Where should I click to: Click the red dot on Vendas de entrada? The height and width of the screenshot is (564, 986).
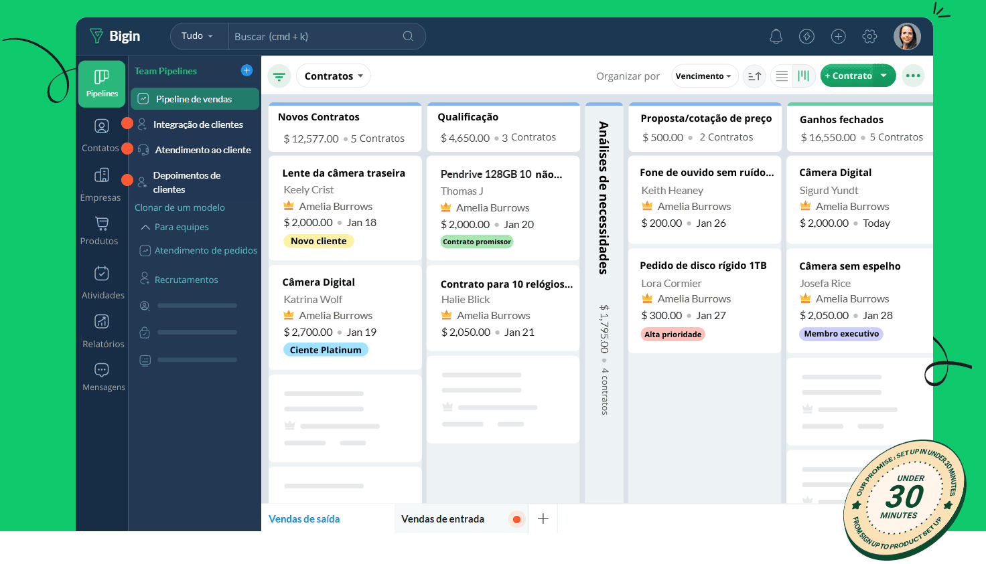516,519
